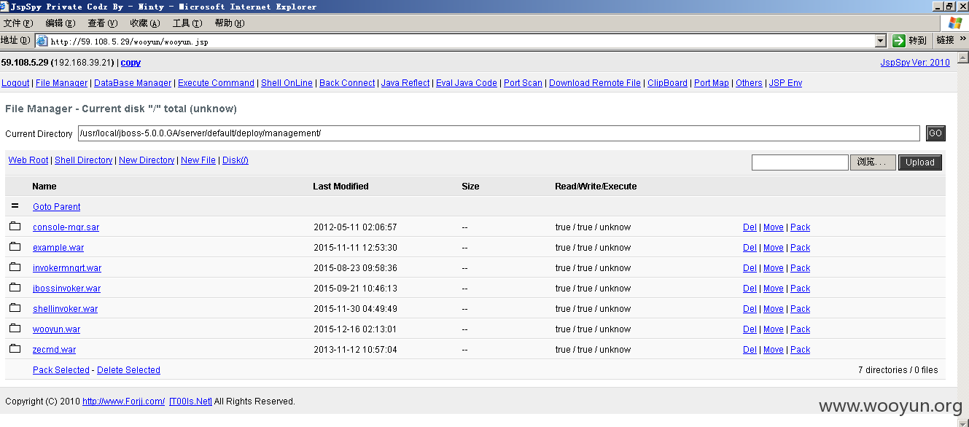Click timestamp 2015-12-16 02:13:01
Image resolution: width=969 pixels, height=427 pixels.
[355, 329]
